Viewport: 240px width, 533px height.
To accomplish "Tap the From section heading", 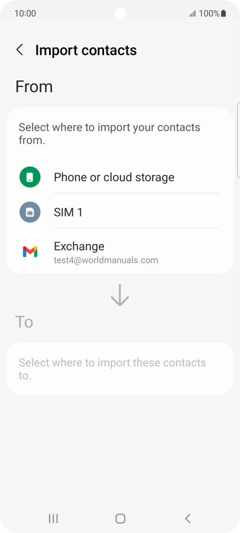I will click(x=34, y=87).
